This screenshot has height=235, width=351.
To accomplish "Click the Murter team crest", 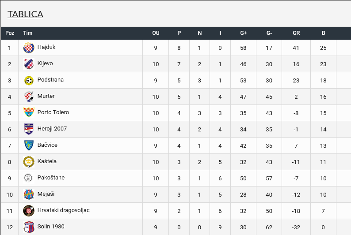I will click(x=29, y=97).
